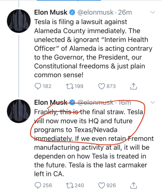162x191 pixels.
Task: Open Elon Musk avatar on first tweet
Action: point(19,21)
